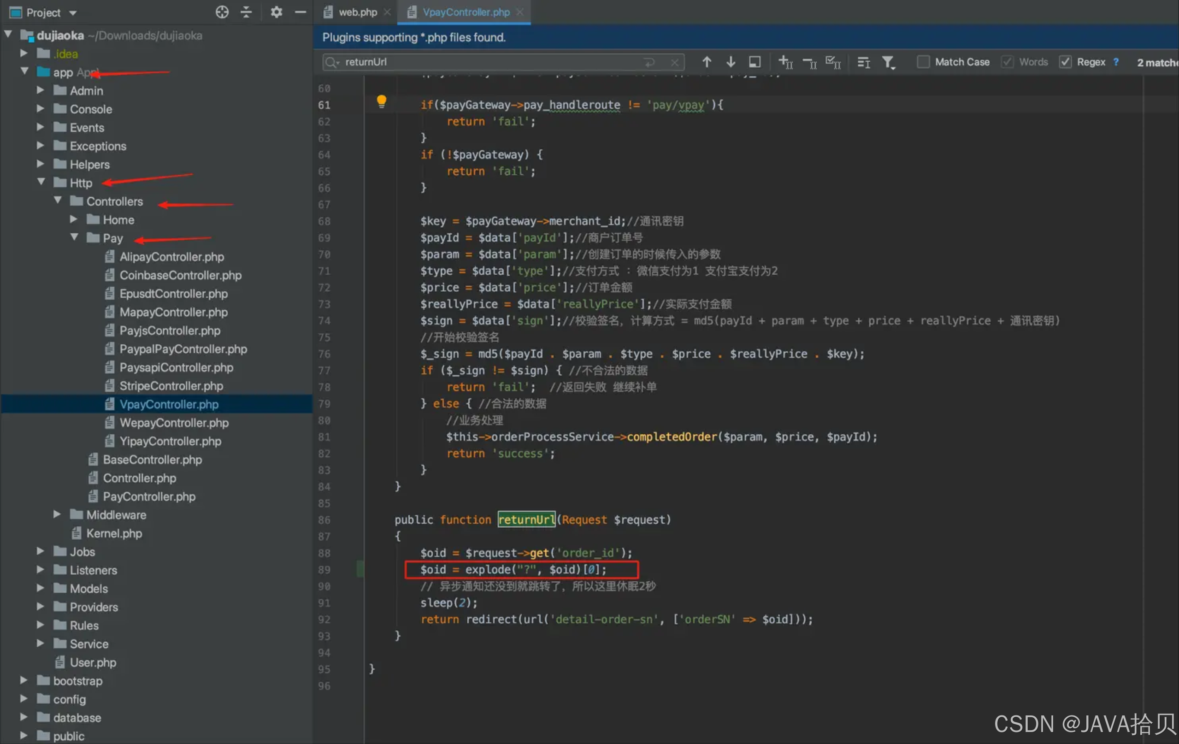Click the locate/select opened file crosshair icon
Viewport: 1179px width, 744px height.
(x=222, y=12)
